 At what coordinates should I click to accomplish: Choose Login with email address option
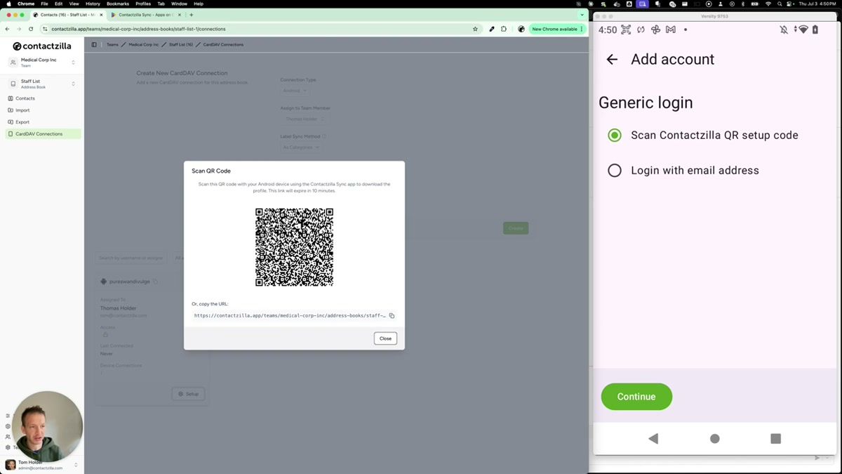[615, 170]
